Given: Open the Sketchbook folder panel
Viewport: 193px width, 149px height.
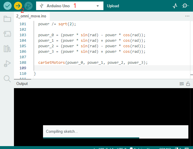Looking at the screenshot, I should click(7, 19).
